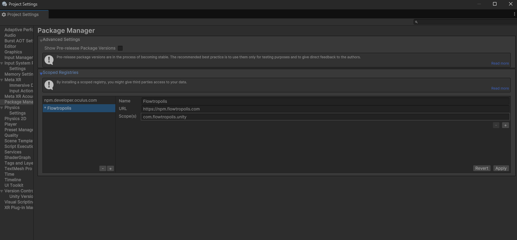Click the warning icon under Scoped Registries

coord(49,84)
